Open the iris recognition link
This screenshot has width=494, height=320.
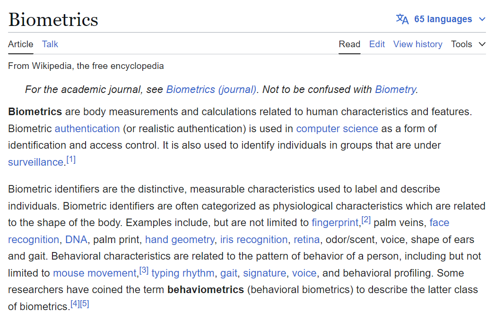point(254,240)
